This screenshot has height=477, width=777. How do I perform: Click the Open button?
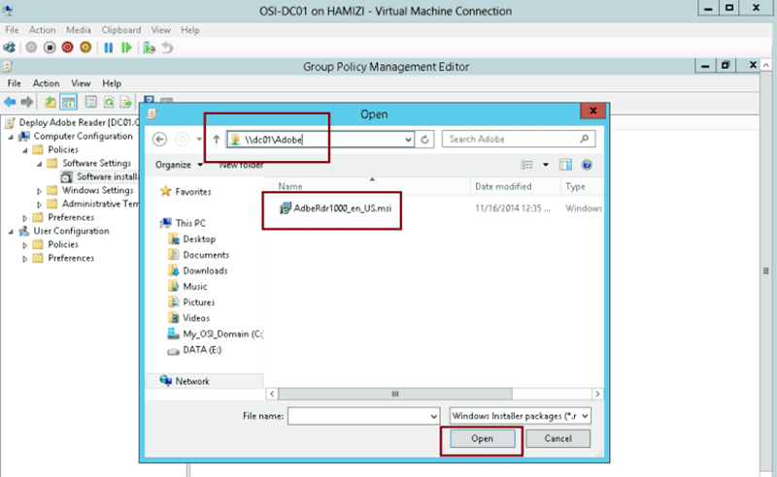(482, 438)
